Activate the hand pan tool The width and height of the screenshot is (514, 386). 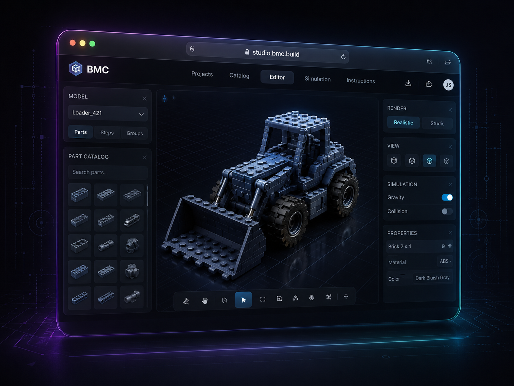pyautogui.click(x=205, y=301)
